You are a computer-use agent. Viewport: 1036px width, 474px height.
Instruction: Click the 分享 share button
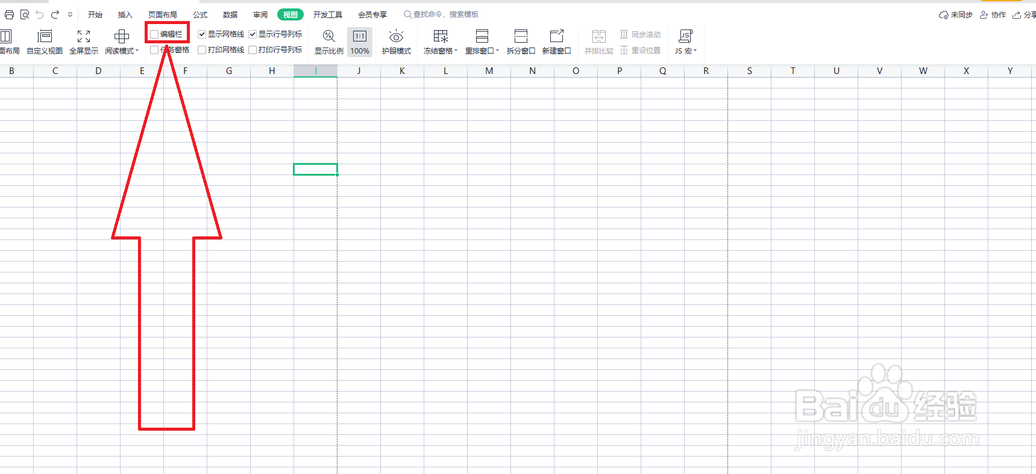[1024, 14]
